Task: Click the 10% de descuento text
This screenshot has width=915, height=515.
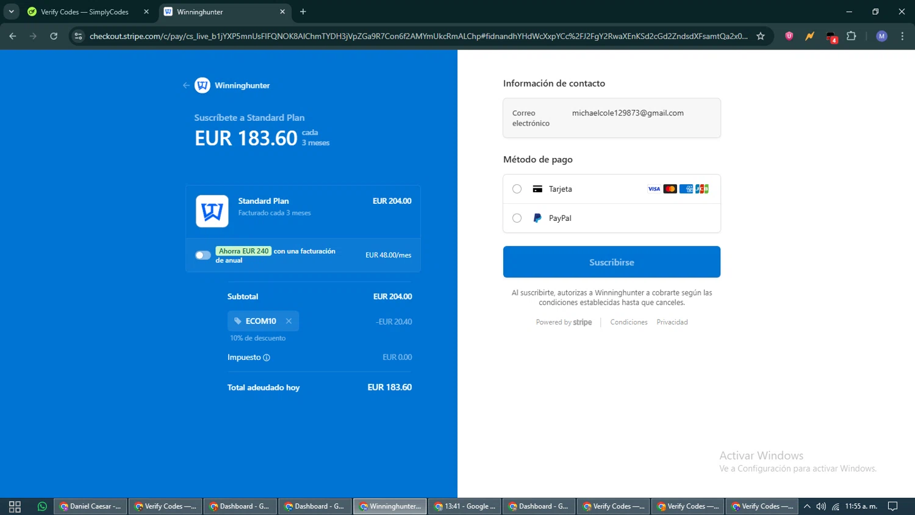Action: point(257,338)
